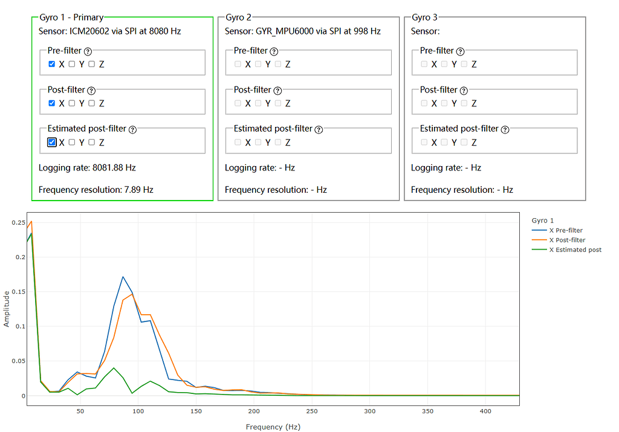619x432 pixels.
Task: Enable the Z axis Post-filter checkbox in Gyro 1
Action: 91,103
